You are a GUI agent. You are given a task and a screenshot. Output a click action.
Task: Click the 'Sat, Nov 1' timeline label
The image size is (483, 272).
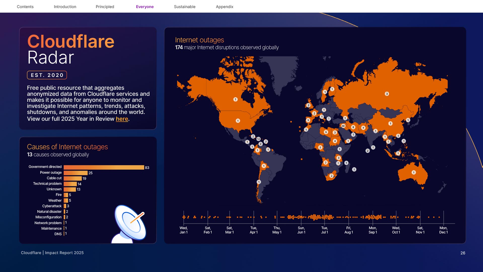point(420,230)
